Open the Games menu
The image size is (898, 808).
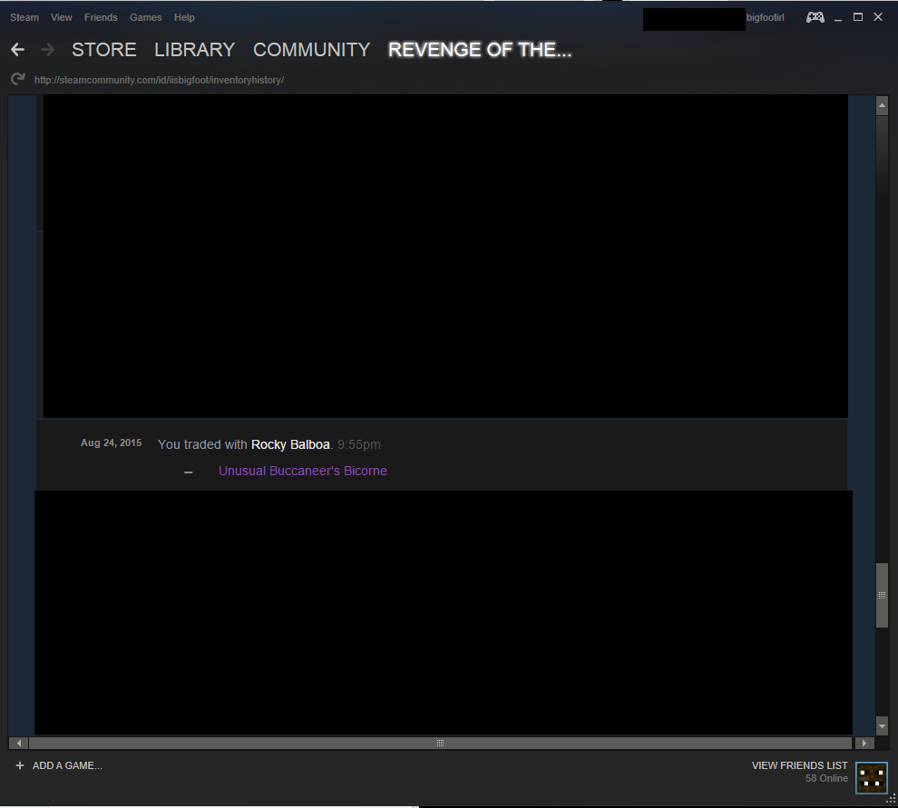click(x=145, y=17)
